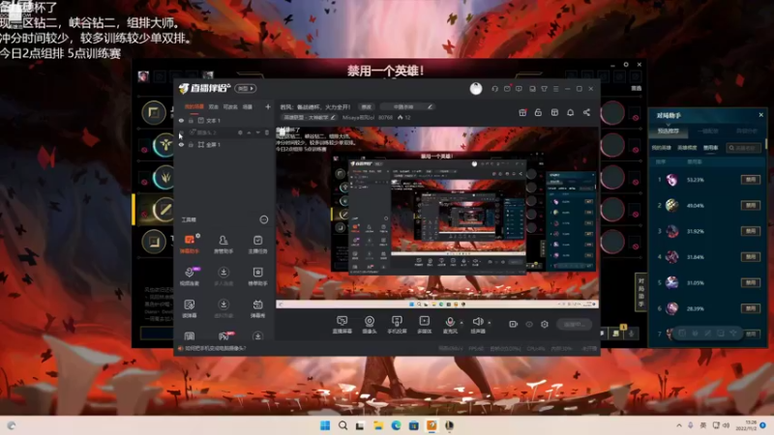Open the 英雄联盟 category selector
Screen dimensions: 774x435
click(x=309, y=117)
